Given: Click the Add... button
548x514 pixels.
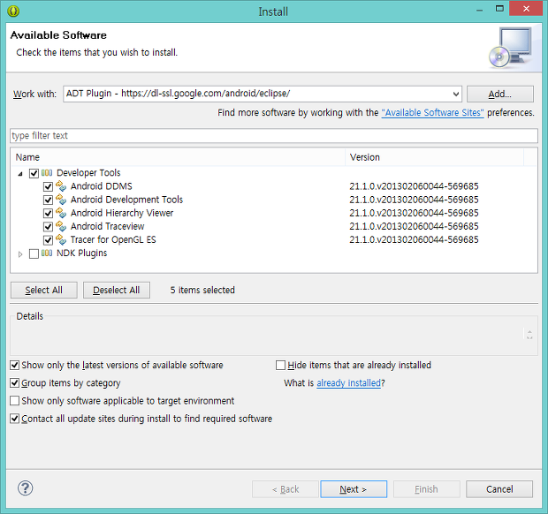Looking at the screenshot, I should coord(499,94).
